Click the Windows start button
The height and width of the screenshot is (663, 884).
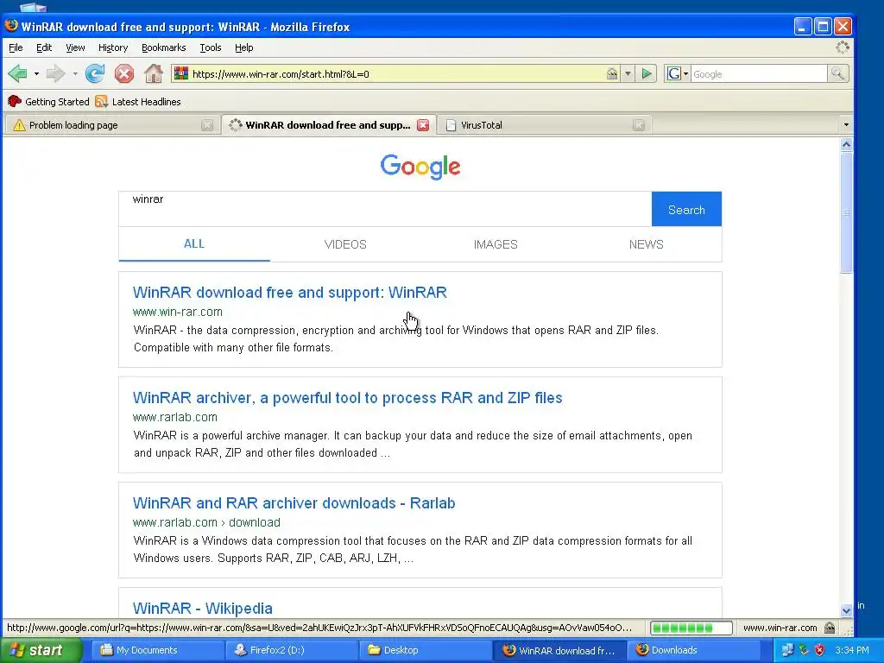[40, 650]
